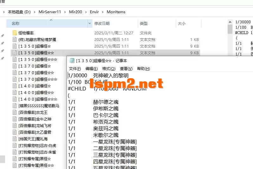This screenshot has height=169, width=253.
Task: Click the [打我爆宠物]远古·朱雀 file icon
Action: point(15,152)
